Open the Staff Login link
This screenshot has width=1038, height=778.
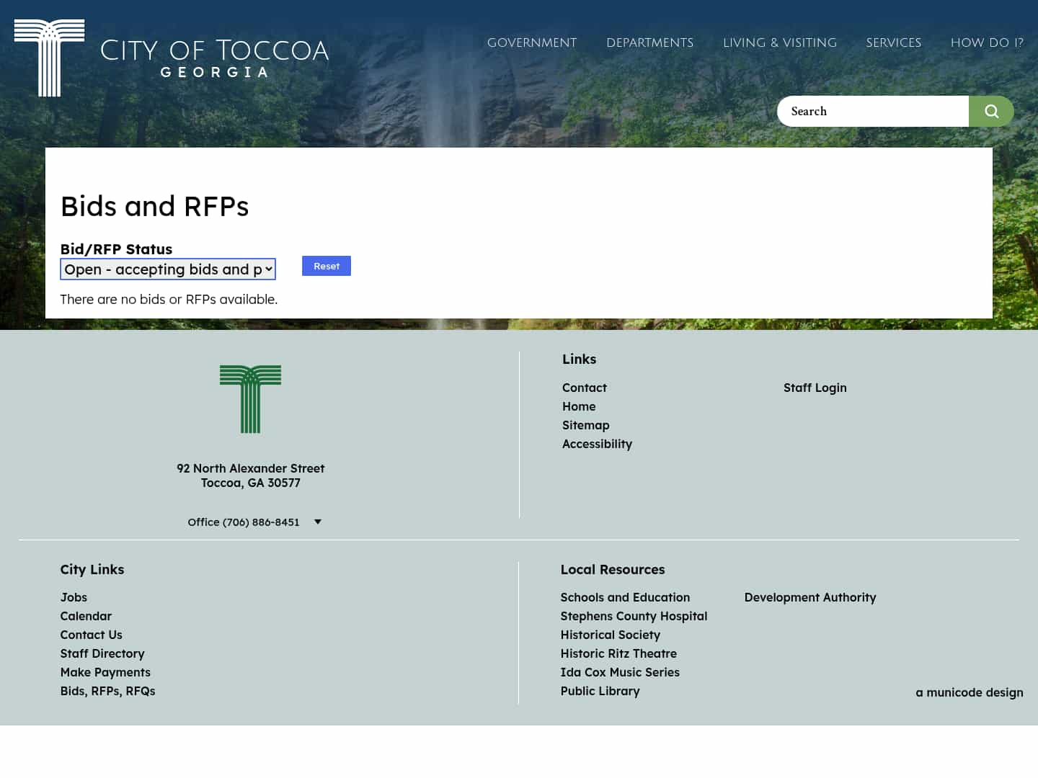815,388
